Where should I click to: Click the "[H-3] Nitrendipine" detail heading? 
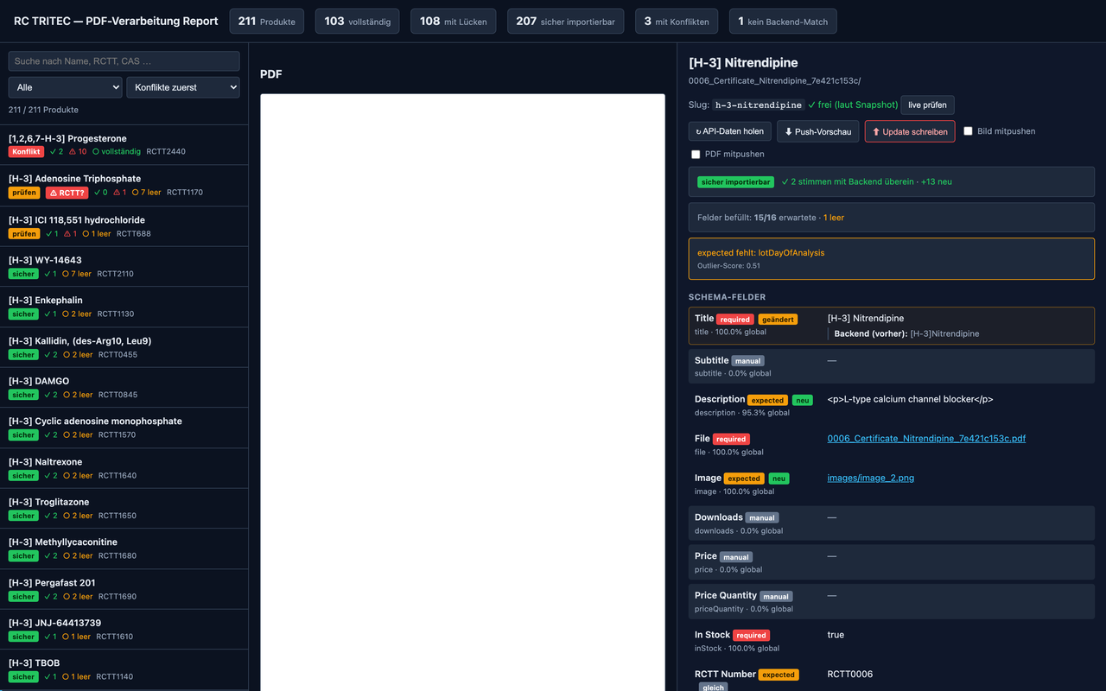point(743,63)
